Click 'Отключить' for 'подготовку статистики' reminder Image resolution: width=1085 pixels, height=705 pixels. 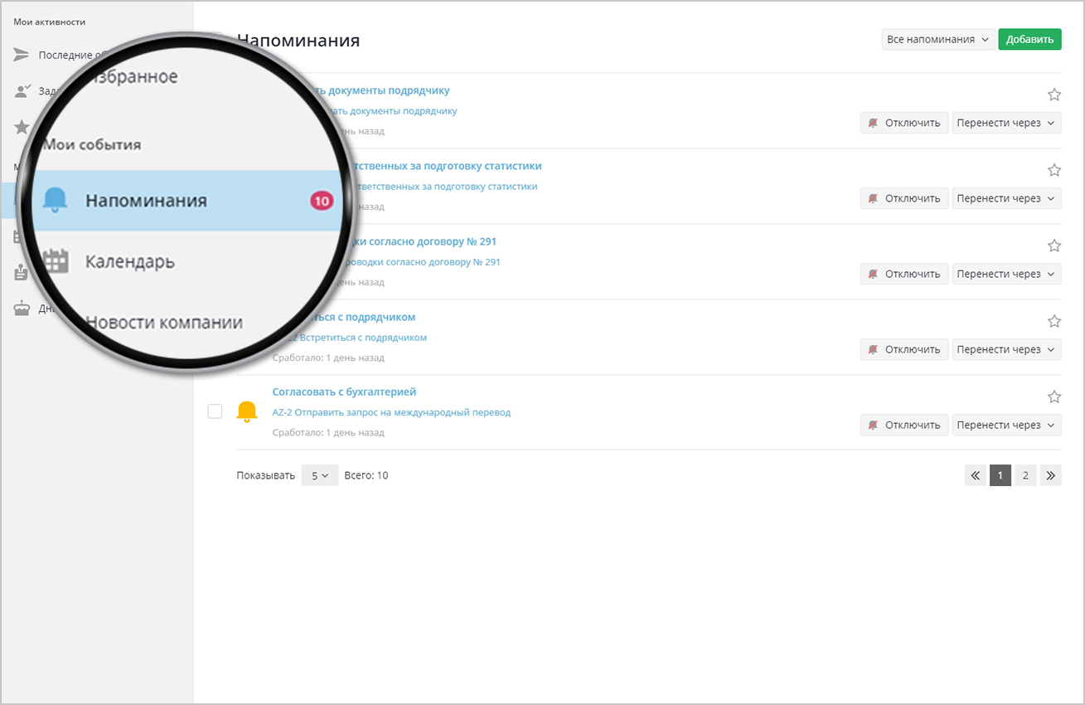point(903,198)
